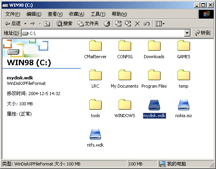
Task: Click the Copy To toolbar icon
Action: pyautogui.click(x=128, y=24)
